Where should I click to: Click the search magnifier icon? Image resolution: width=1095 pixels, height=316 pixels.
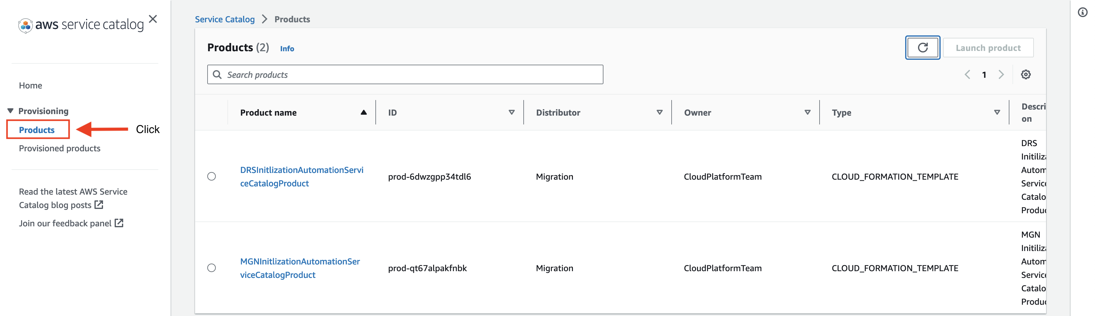pos(218,74)
